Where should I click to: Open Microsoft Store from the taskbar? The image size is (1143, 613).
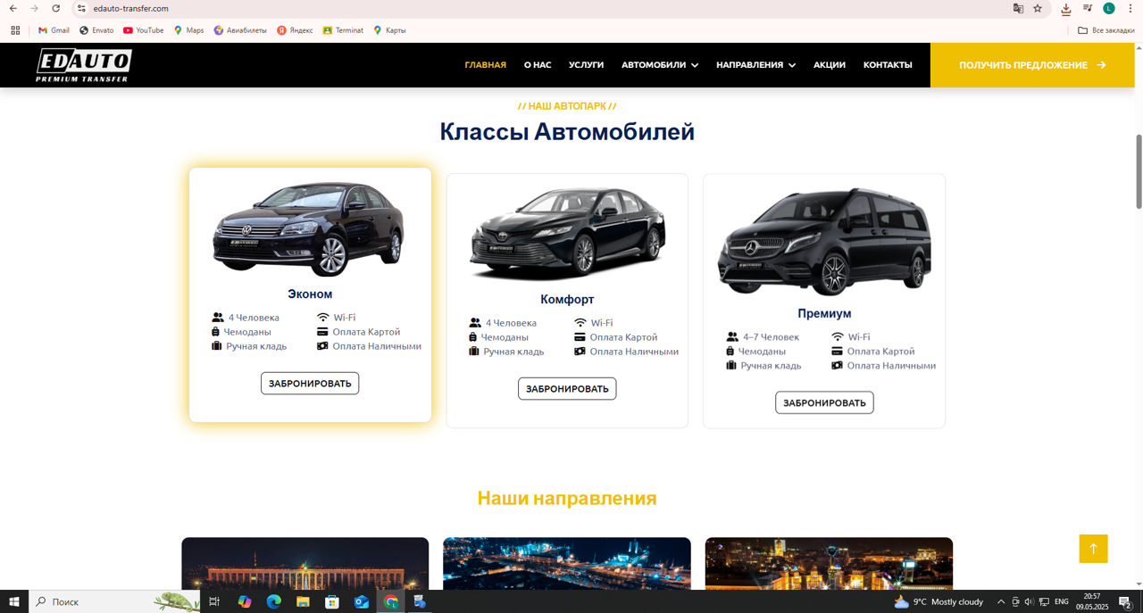pos(332,602)
